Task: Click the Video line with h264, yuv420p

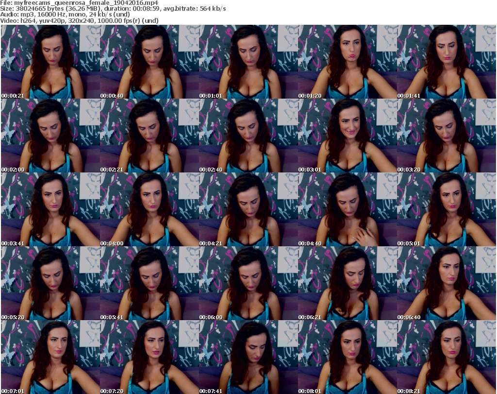Action: pos(79,20)
